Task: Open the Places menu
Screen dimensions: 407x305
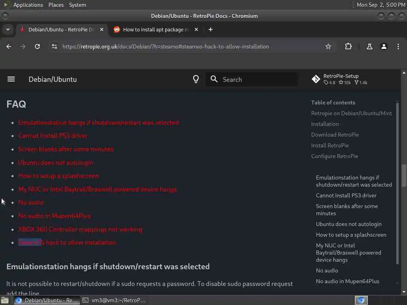Action: coord(56,5)
